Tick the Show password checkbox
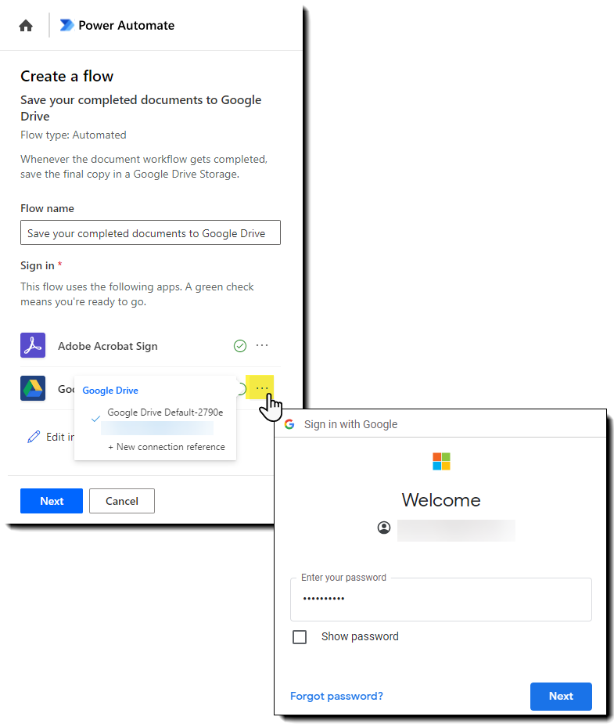 [300, 637]
